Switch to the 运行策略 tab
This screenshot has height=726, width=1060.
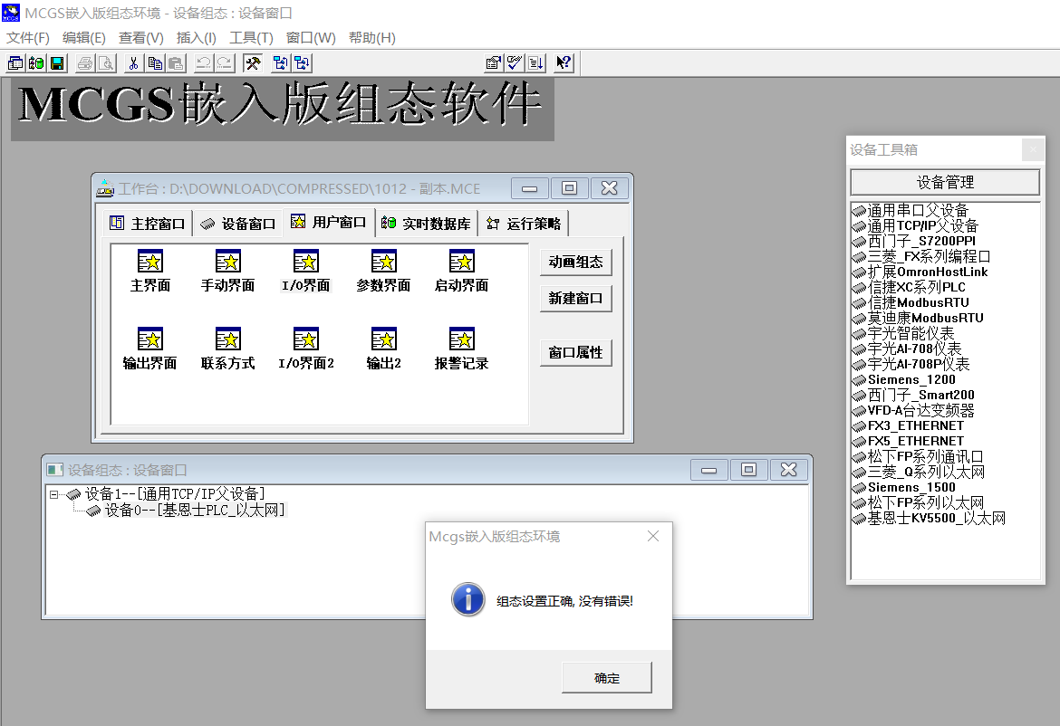pos(525,224)
